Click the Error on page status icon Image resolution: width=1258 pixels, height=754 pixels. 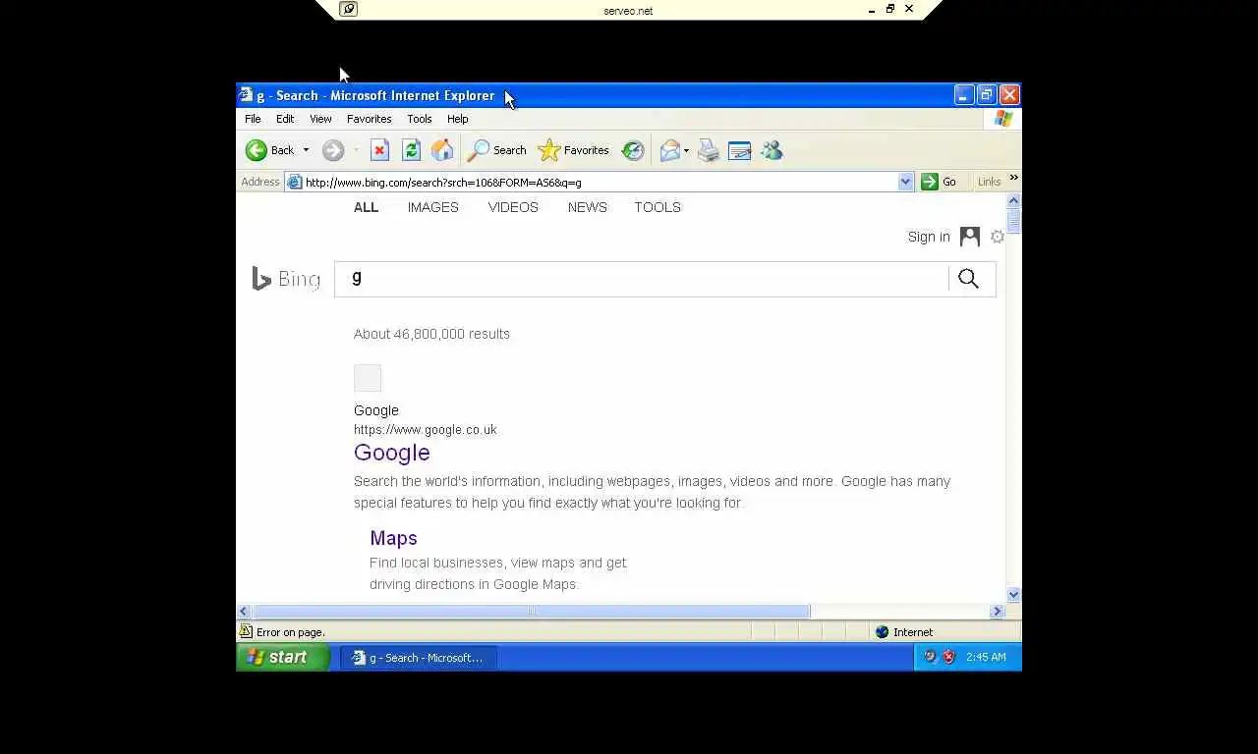[x=246, y=632]
